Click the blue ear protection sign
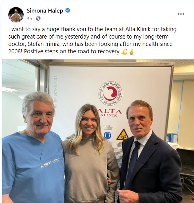The width and height of the screenshot is (194, 203). click(107, 135)
